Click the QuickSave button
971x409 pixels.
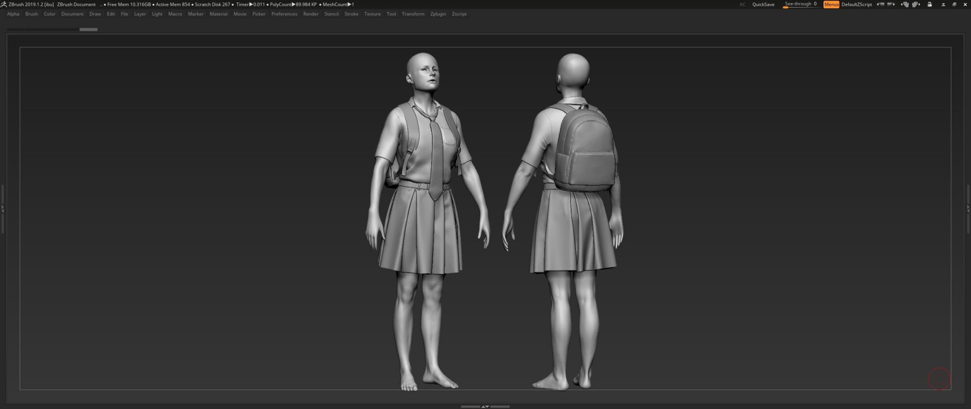tap(763, 4)
